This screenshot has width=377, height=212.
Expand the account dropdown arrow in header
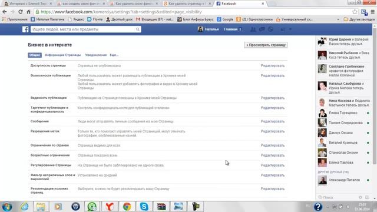pyautogui.click(x=290, y=29)
